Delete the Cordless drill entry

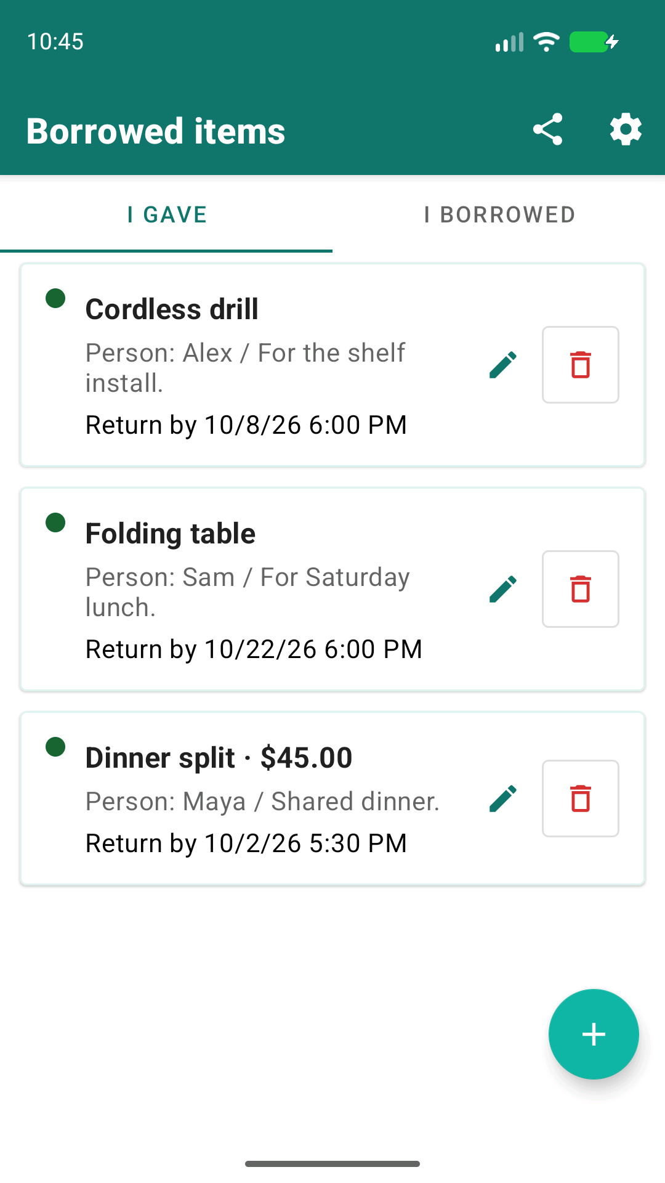(x=581, y=365)
